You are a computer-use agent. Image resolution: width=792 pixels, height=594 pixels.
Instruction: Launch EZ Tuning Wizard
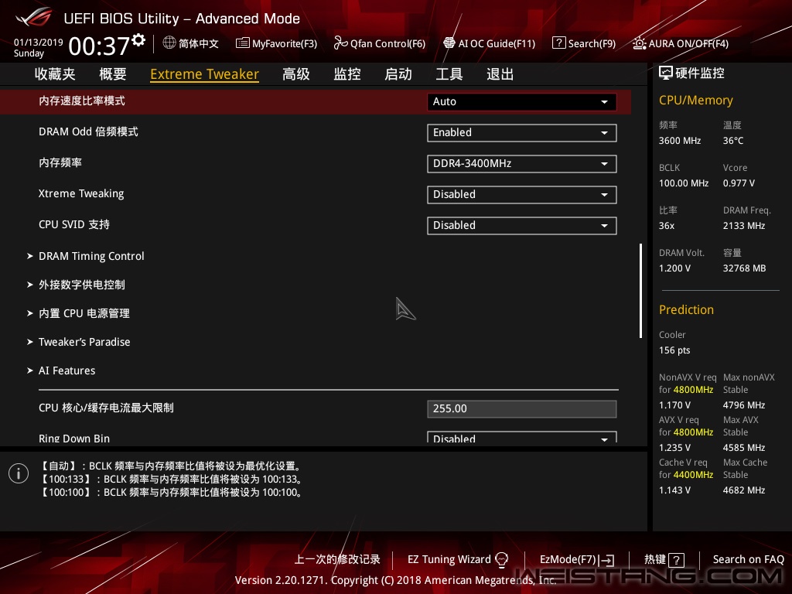tap(458, 560)
